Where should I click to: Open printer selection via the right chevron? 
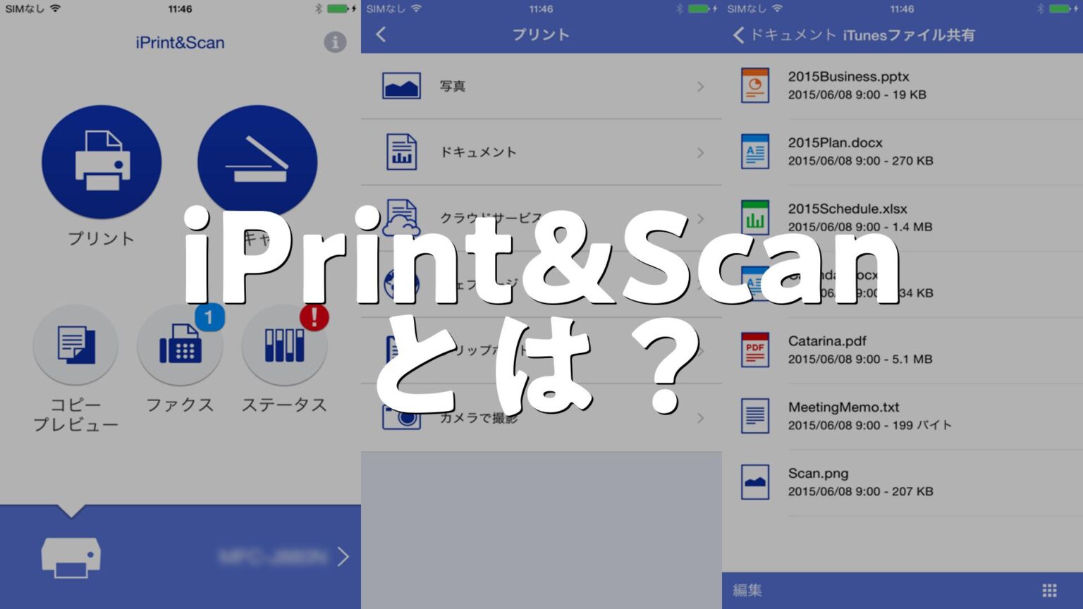pos(343,556)
